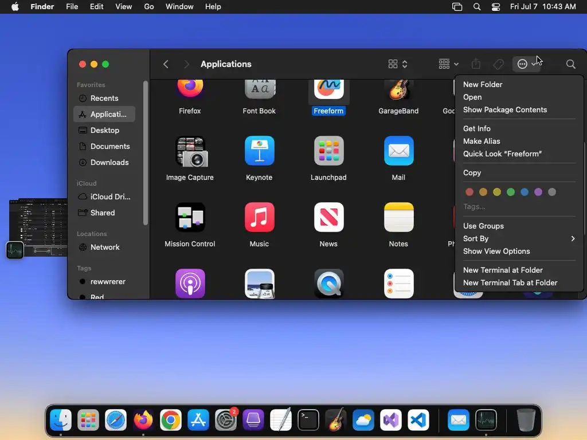
Task: Open Activity Monitor from the Dock
Action: pyautogui.click(x=486, y=420)
